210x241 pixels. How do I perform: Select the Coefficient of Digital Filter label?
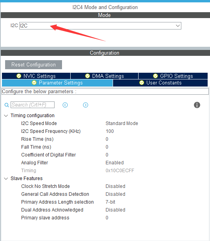(49, 155)
